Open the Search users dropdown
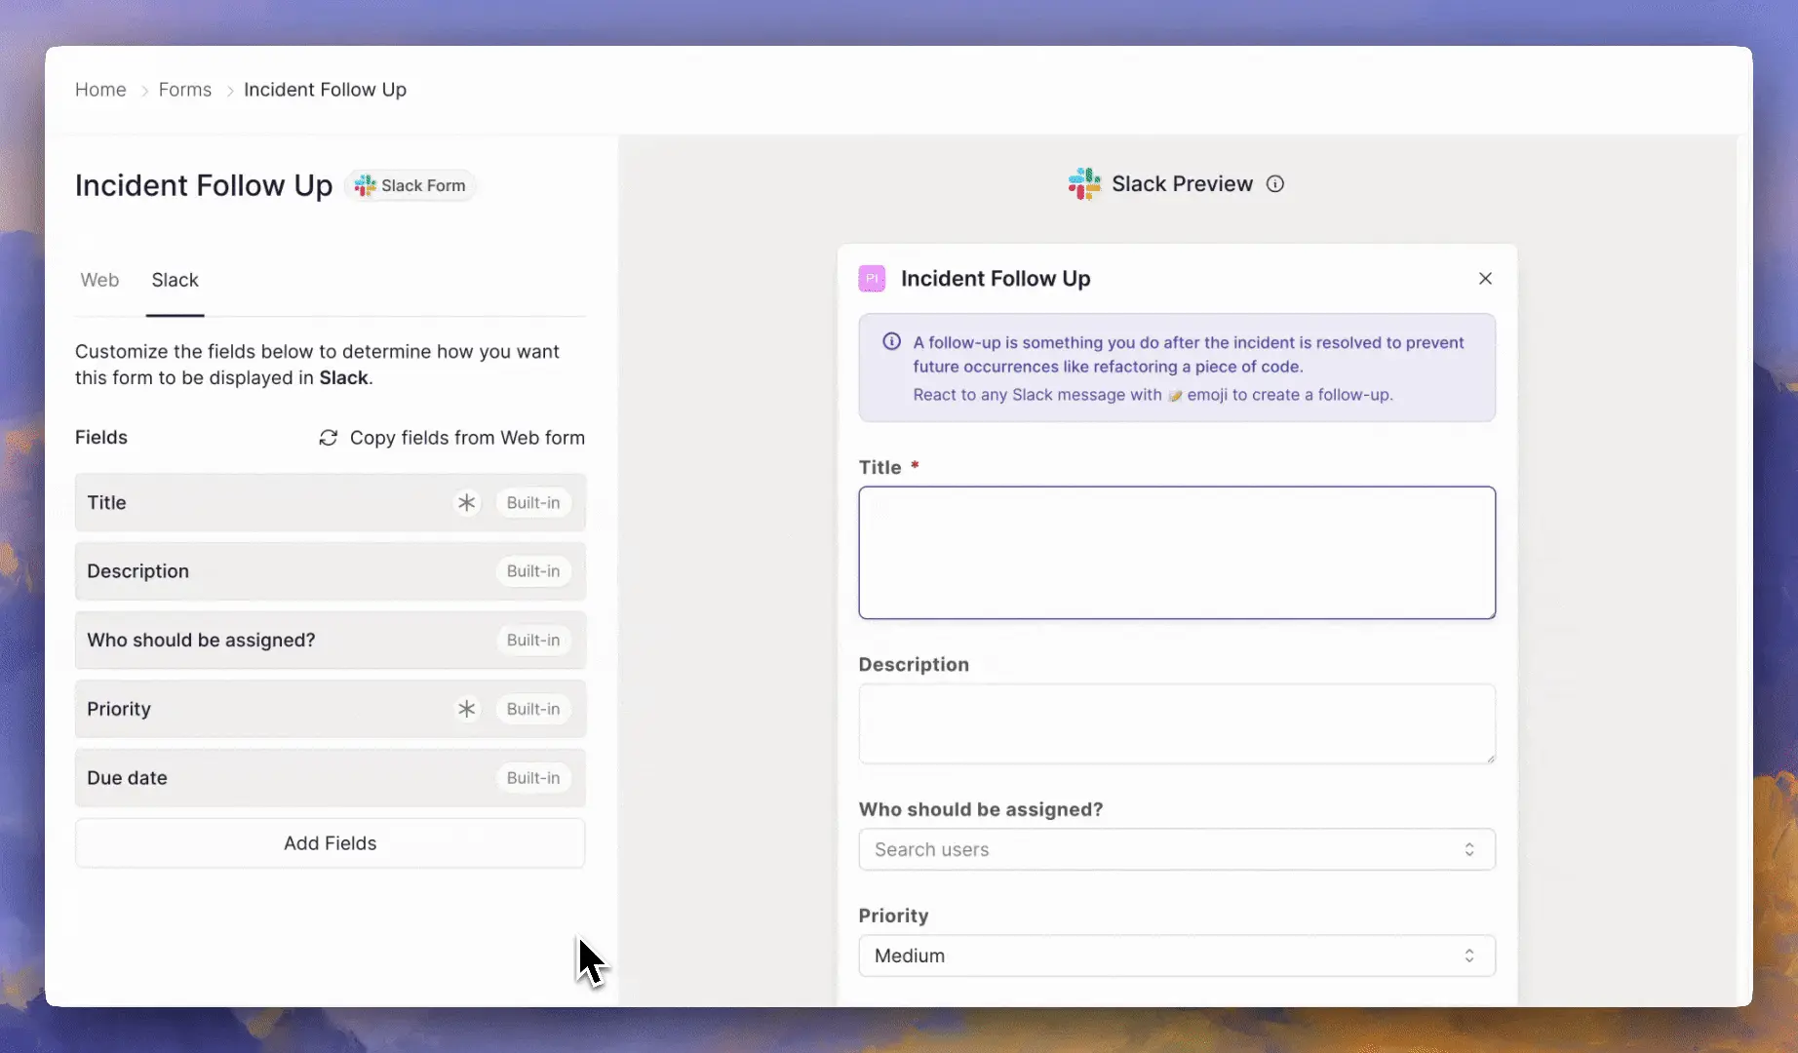 (1177, 849)
